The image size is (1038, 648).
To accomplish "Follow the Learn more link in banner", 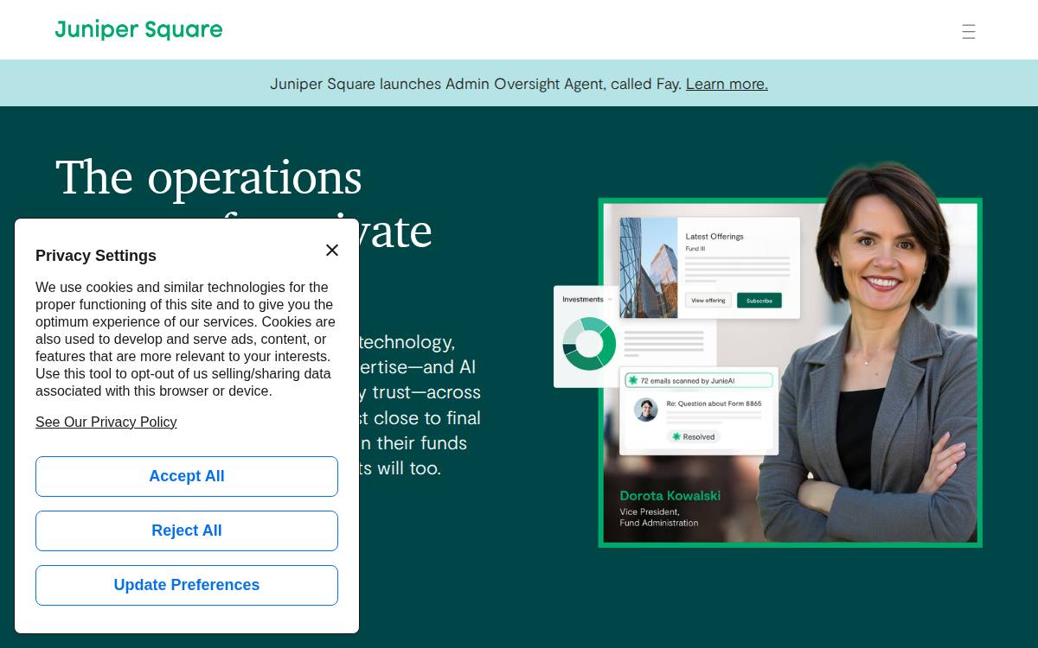I will (x=727, y=84).
